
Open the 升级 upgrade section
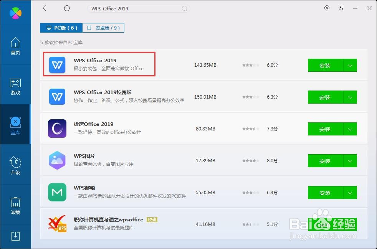point(15,166)
